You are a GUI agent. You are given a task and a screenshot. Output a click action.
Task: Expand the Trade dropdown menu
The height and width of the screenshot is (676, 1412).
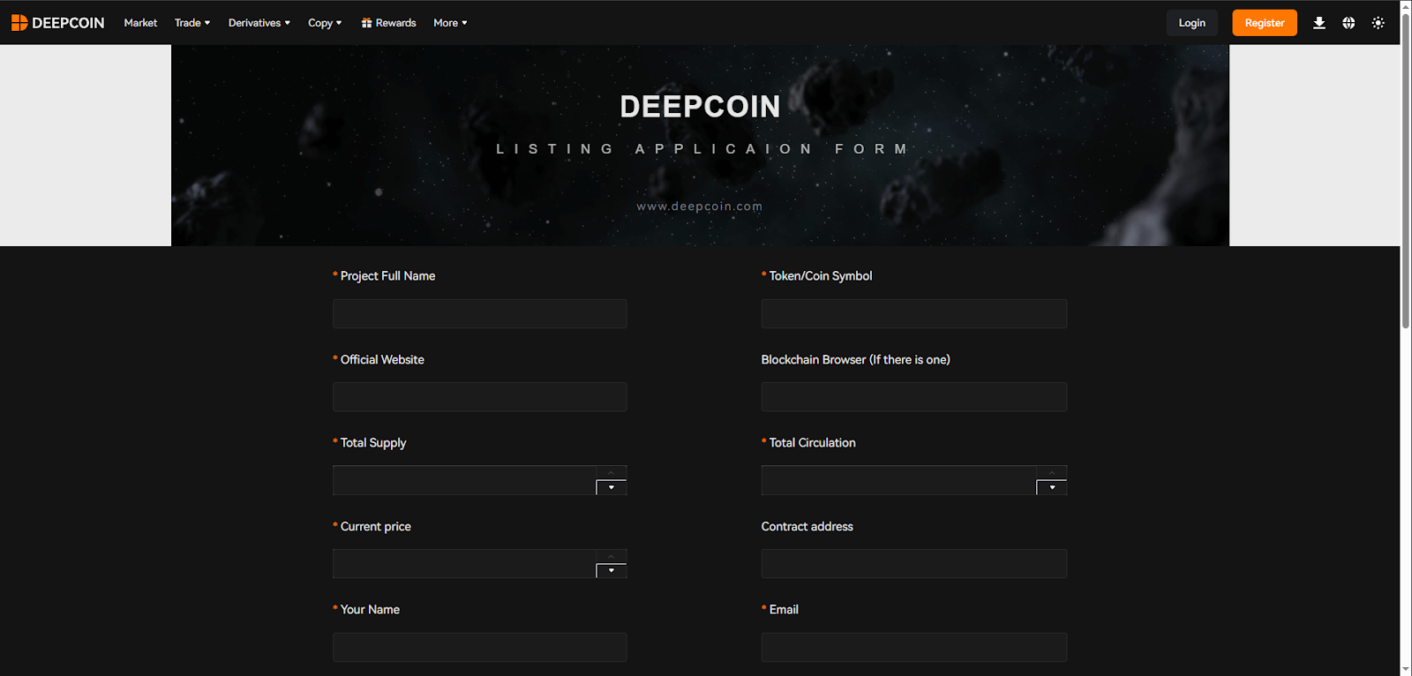coord(192,23)
